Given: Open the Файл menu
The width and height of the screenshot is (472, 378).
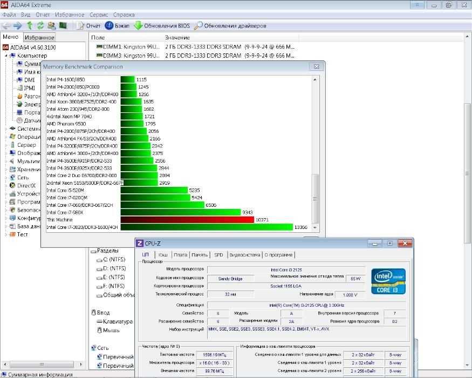Looking at the screenshot, I should 9,15.
